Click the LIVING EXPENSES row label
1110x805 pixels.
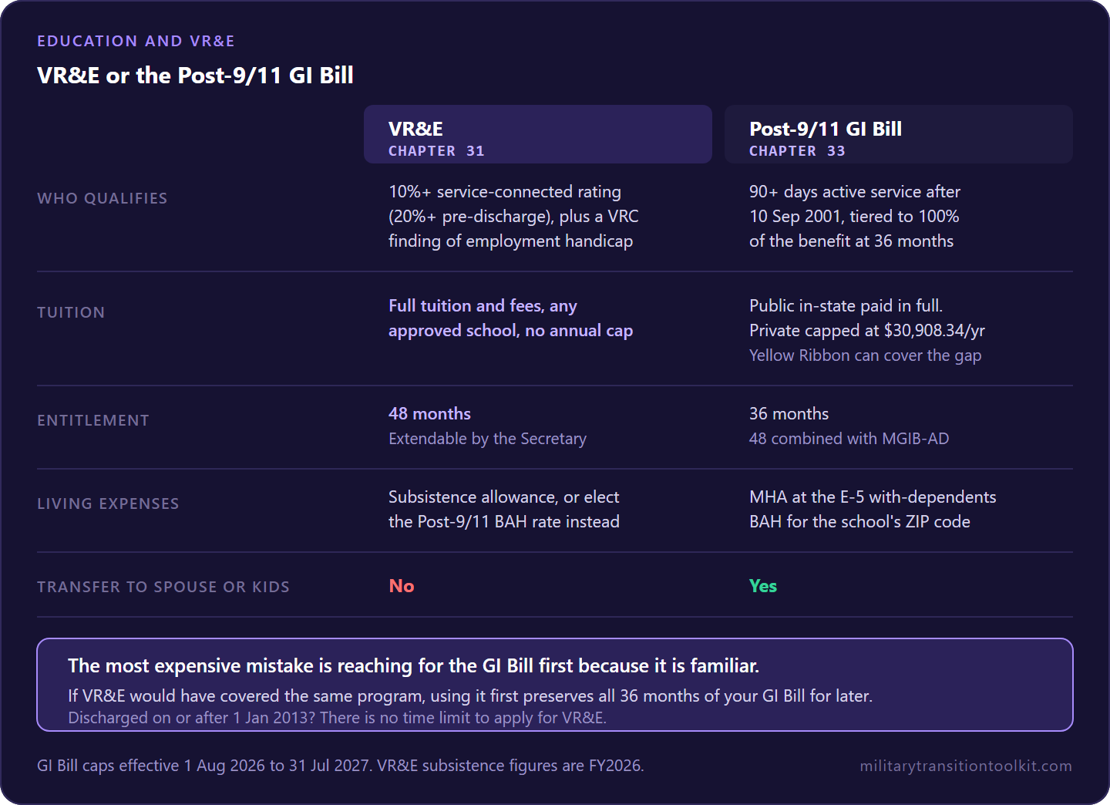point(108,504)
